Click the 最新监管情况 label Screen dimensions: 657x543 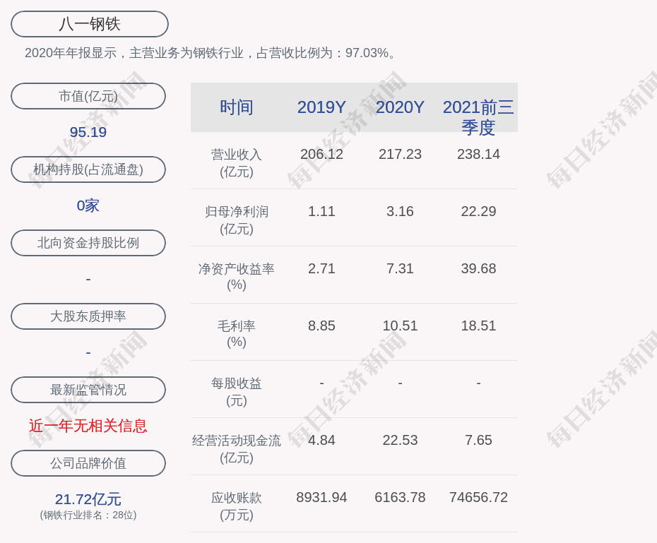88,390
